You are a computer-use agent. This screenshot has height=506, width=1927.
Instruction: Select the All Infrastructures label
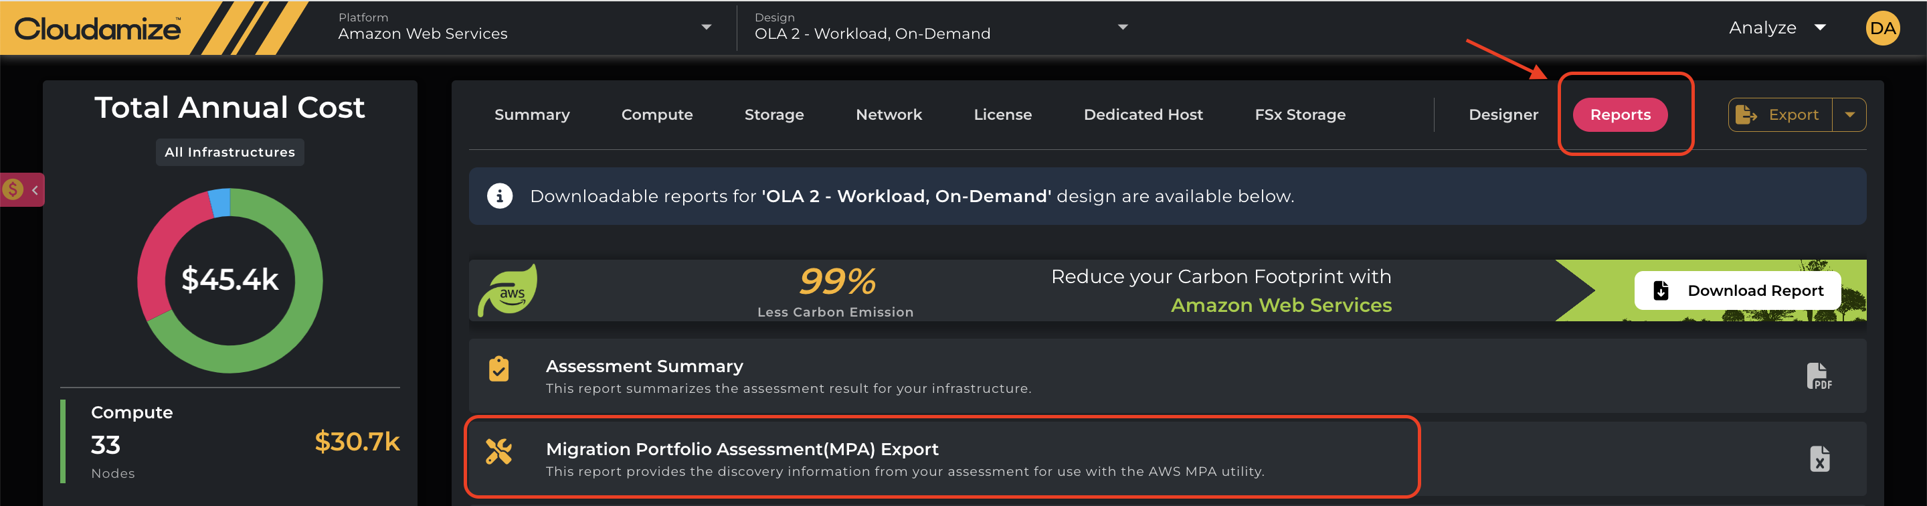pos(230,152)
